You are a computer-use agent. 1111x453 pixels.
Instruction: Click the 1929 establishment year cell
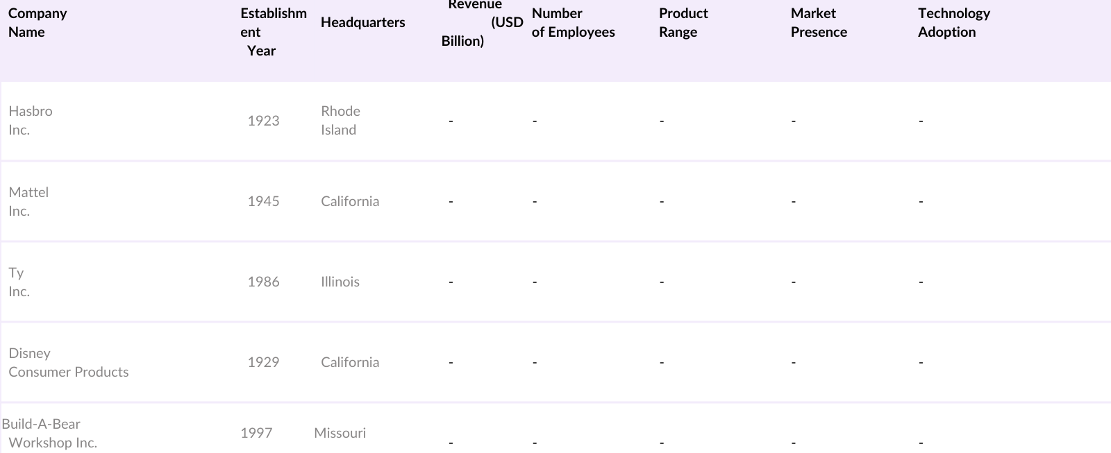tap(263, 362)
